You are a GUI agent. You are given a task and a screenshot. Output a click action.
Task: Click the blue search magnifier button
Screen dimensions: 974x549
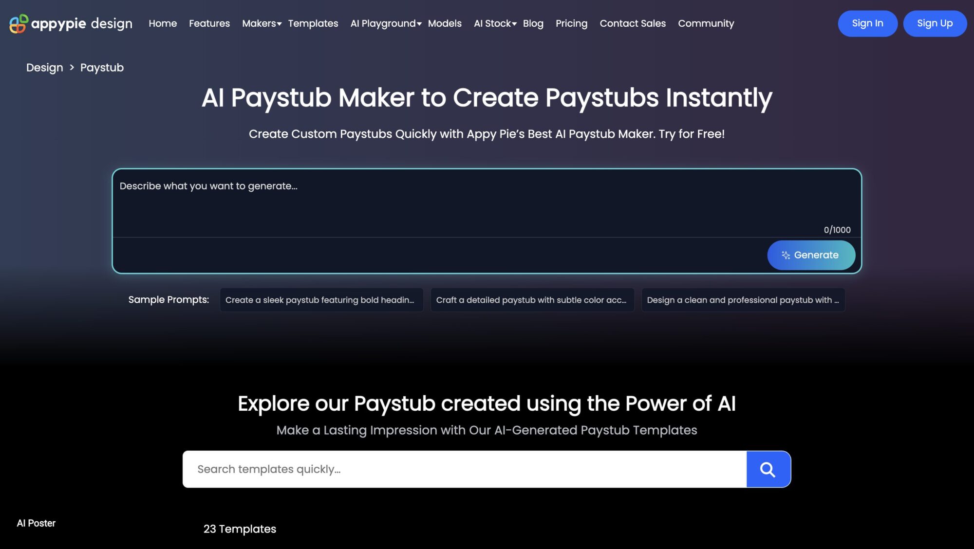pos(768,469)
